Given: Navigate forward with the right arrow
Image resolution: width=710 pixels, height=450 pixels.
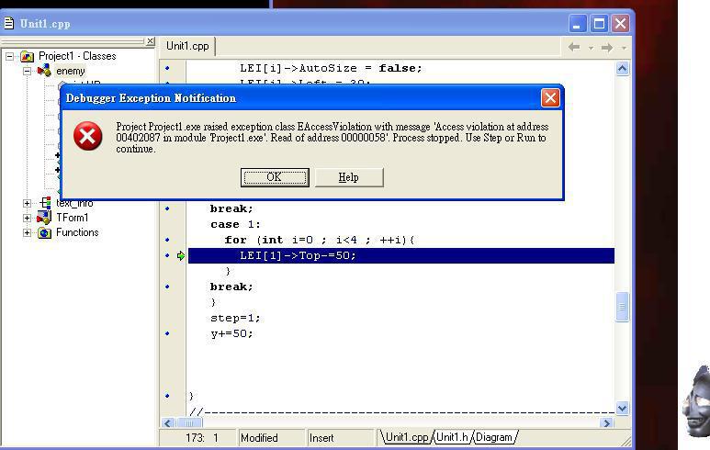Looking at the screenshot, I should click(607, 47).
